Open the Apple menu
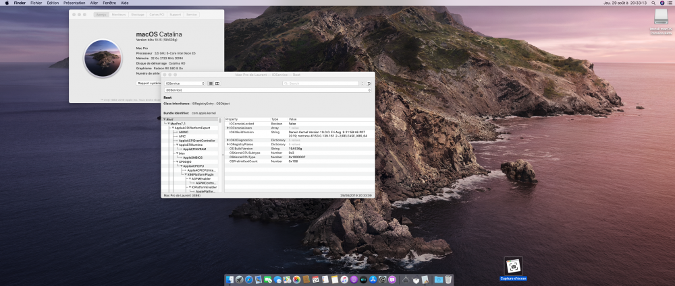675x286 pixels. (x=7, y=3)
